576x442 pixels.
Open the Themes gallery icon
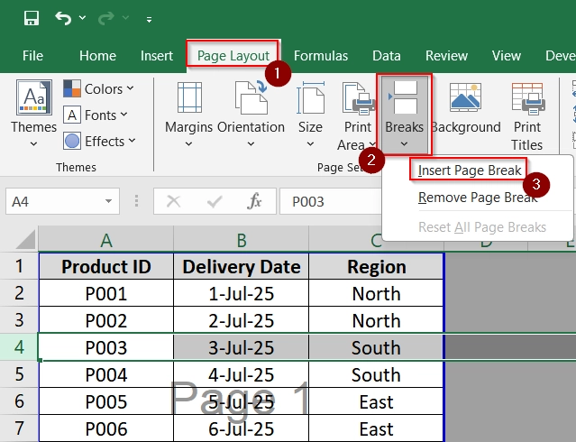click(x=33, y=97)
